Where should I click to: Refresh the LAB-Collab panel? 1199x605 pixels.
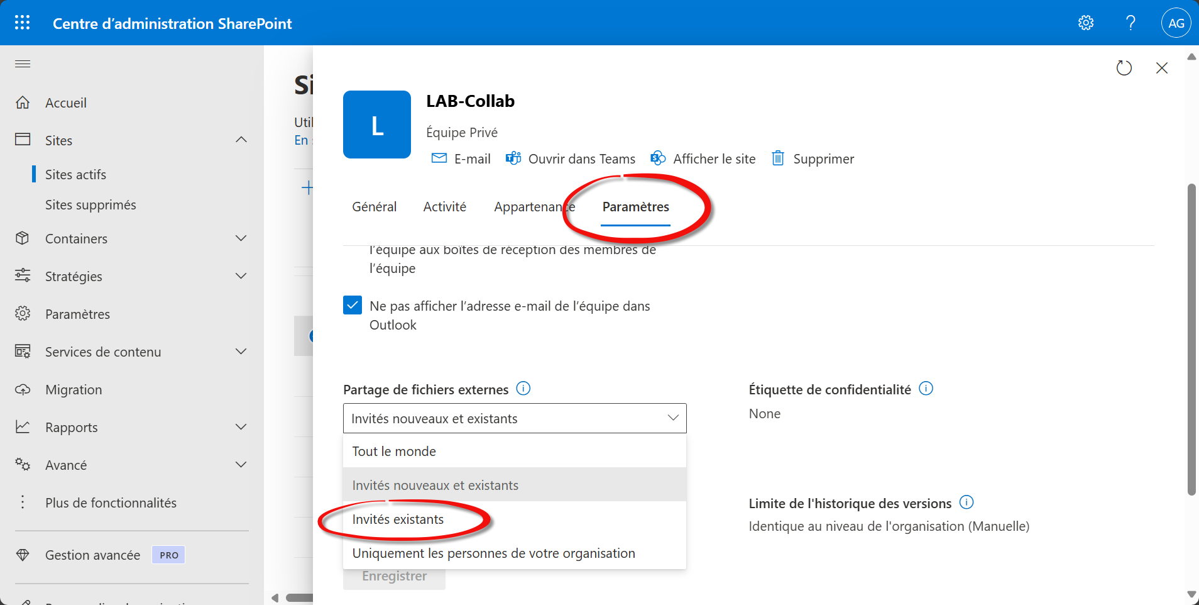pos(1124,68)
